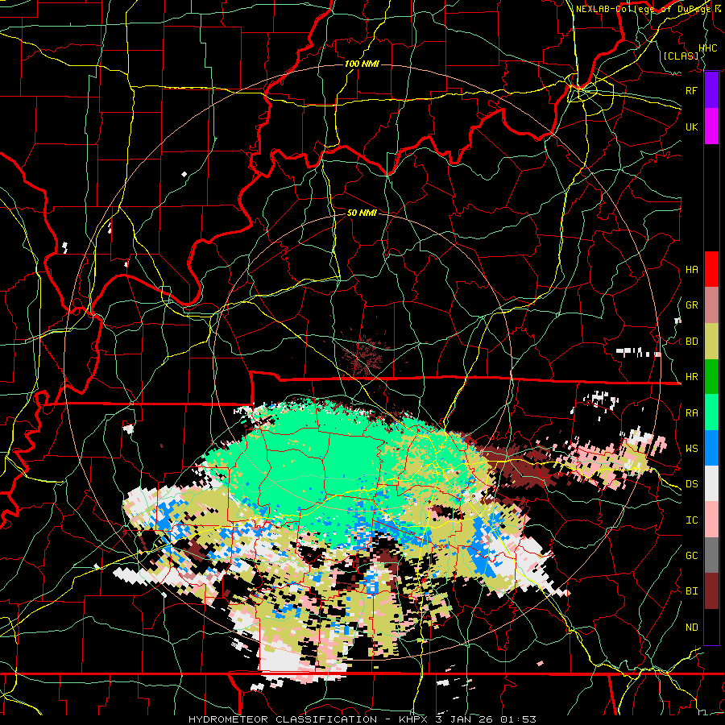
Task: Click the UK legend label
Action: 692,126
